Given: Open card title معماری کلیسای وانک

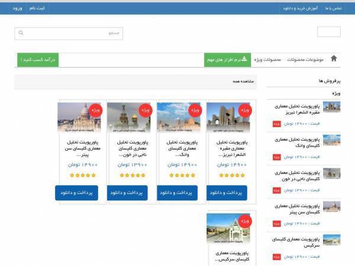Looking at the screenshot, I should (x=182, y=148).
